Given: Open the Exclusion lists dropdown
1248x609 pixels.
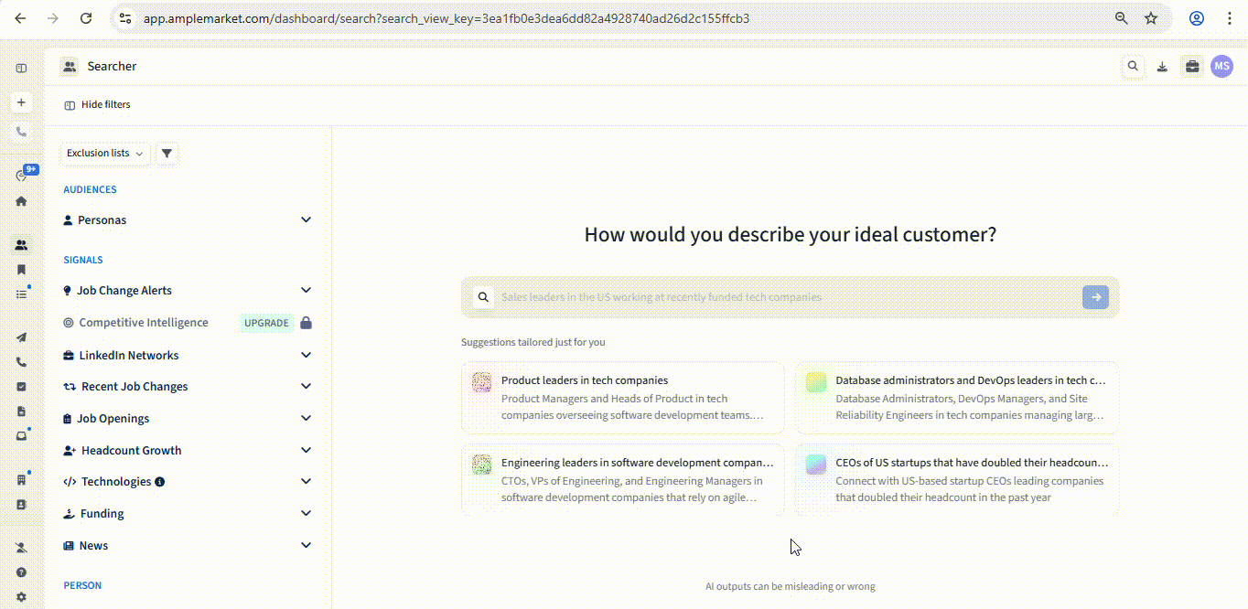Looking at the screenshot, I should pos(104,154).
